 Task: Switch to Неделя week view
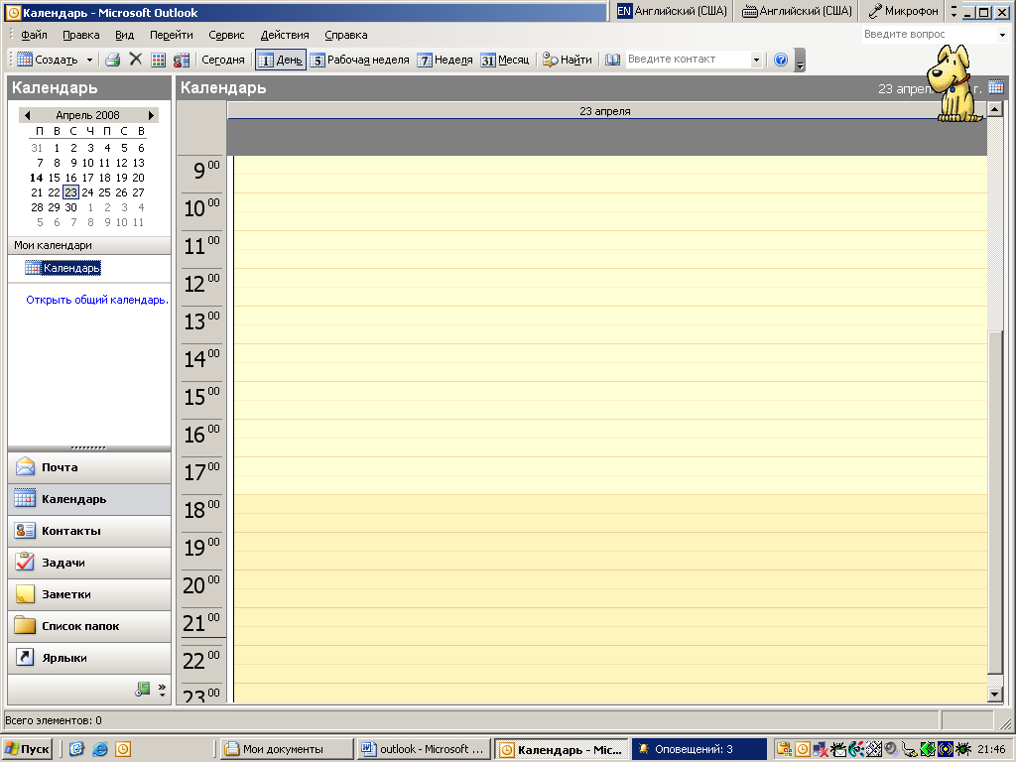(x=445, y=60)
